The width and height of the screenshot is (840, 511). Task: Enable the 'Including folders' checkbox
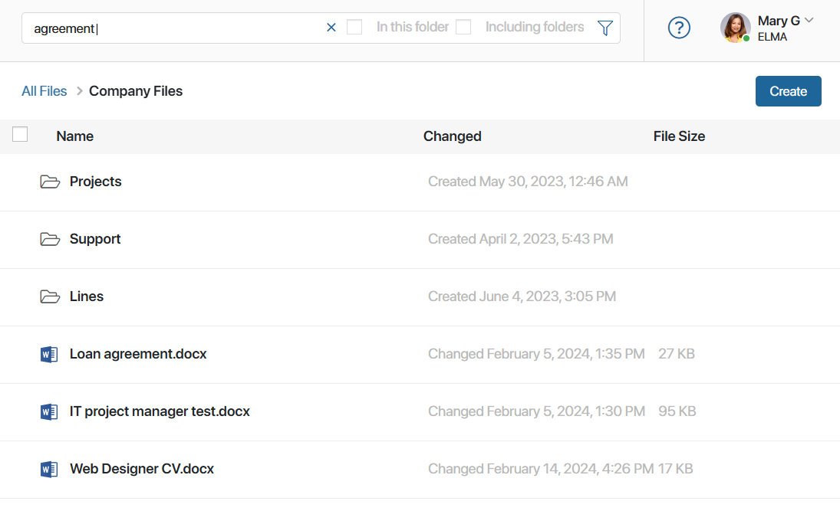[x=463, y=27]
